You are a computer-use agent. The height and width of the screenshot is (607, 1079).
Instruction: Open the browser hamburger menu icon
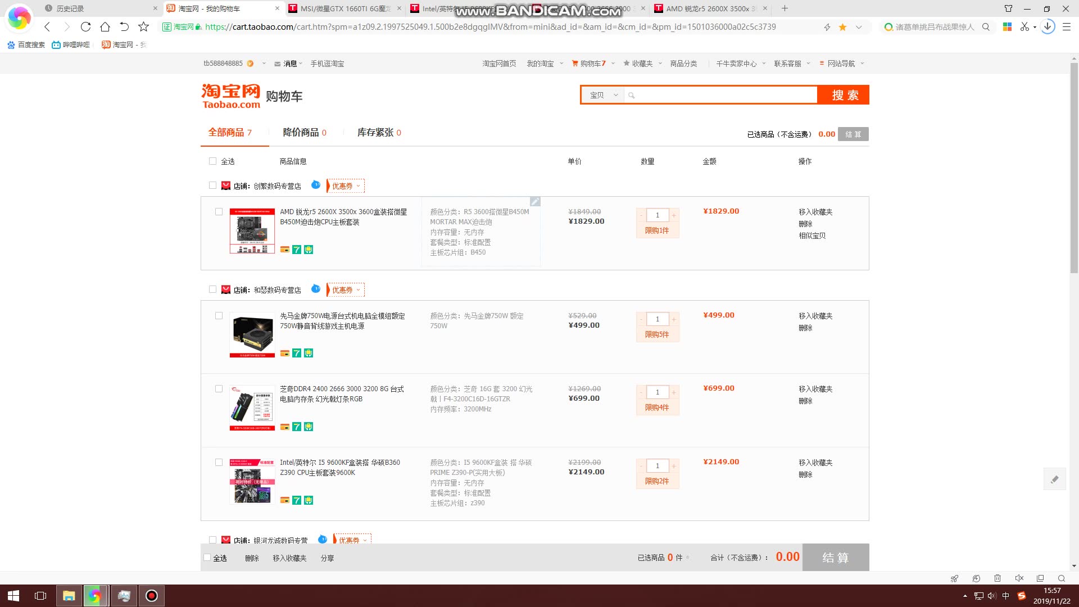pyautogui.click(x=1066, y=26)
